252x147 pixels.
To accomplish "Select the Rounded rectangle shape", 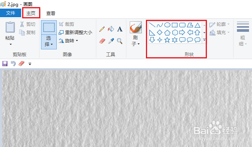I will (182, 25).
